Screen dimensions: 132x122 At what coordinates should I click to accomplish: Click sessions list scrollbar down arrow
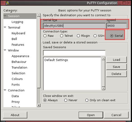click(x=103, y=88)
